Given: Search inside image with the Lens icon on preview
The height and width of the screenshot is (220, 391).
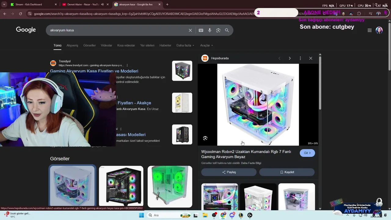Looking at the screenshot, I should (205, 138).
